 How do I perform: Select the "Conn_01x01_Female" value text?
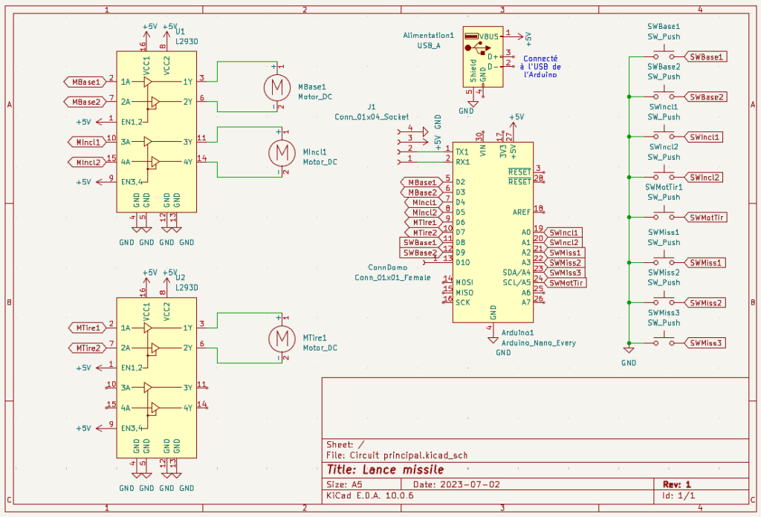coord(392,277)
